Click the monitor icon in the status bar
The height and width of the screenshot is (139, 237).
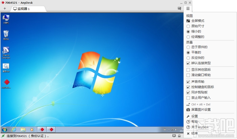pyautogui.click(x=174, y=136)
